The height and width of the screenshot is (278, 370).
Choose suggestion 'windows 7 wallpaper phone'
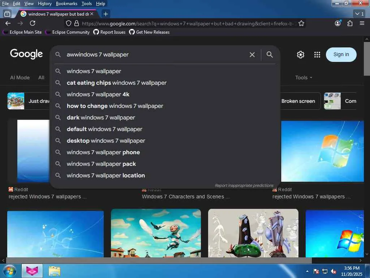tap(165, 152)
